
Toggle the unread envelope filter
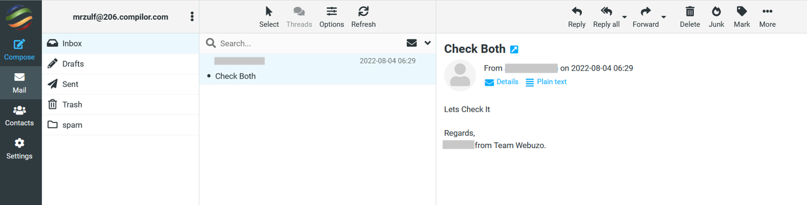click(x=412, y=43)
